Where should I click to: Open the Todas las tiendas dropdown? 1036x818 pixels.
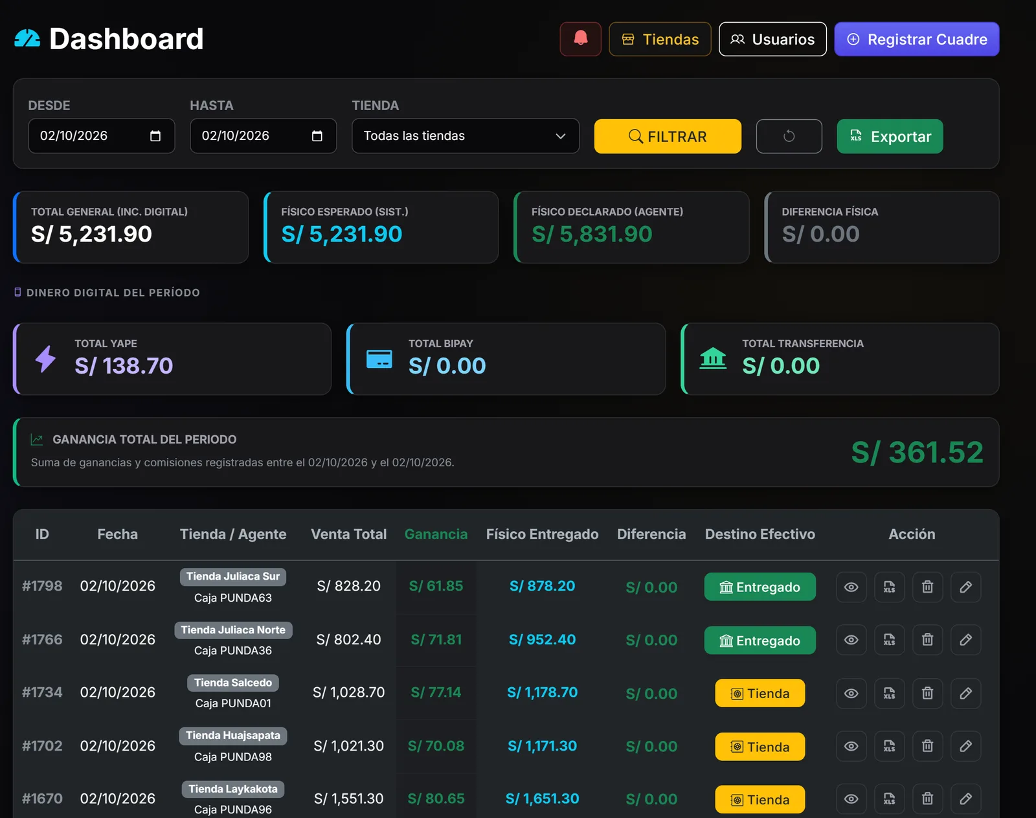[x=466, y=136]
